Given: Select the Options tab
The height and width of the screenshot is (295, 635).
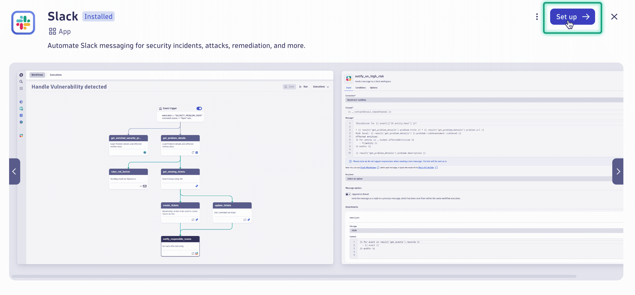Looking at the screenshot, I should 374,88.
